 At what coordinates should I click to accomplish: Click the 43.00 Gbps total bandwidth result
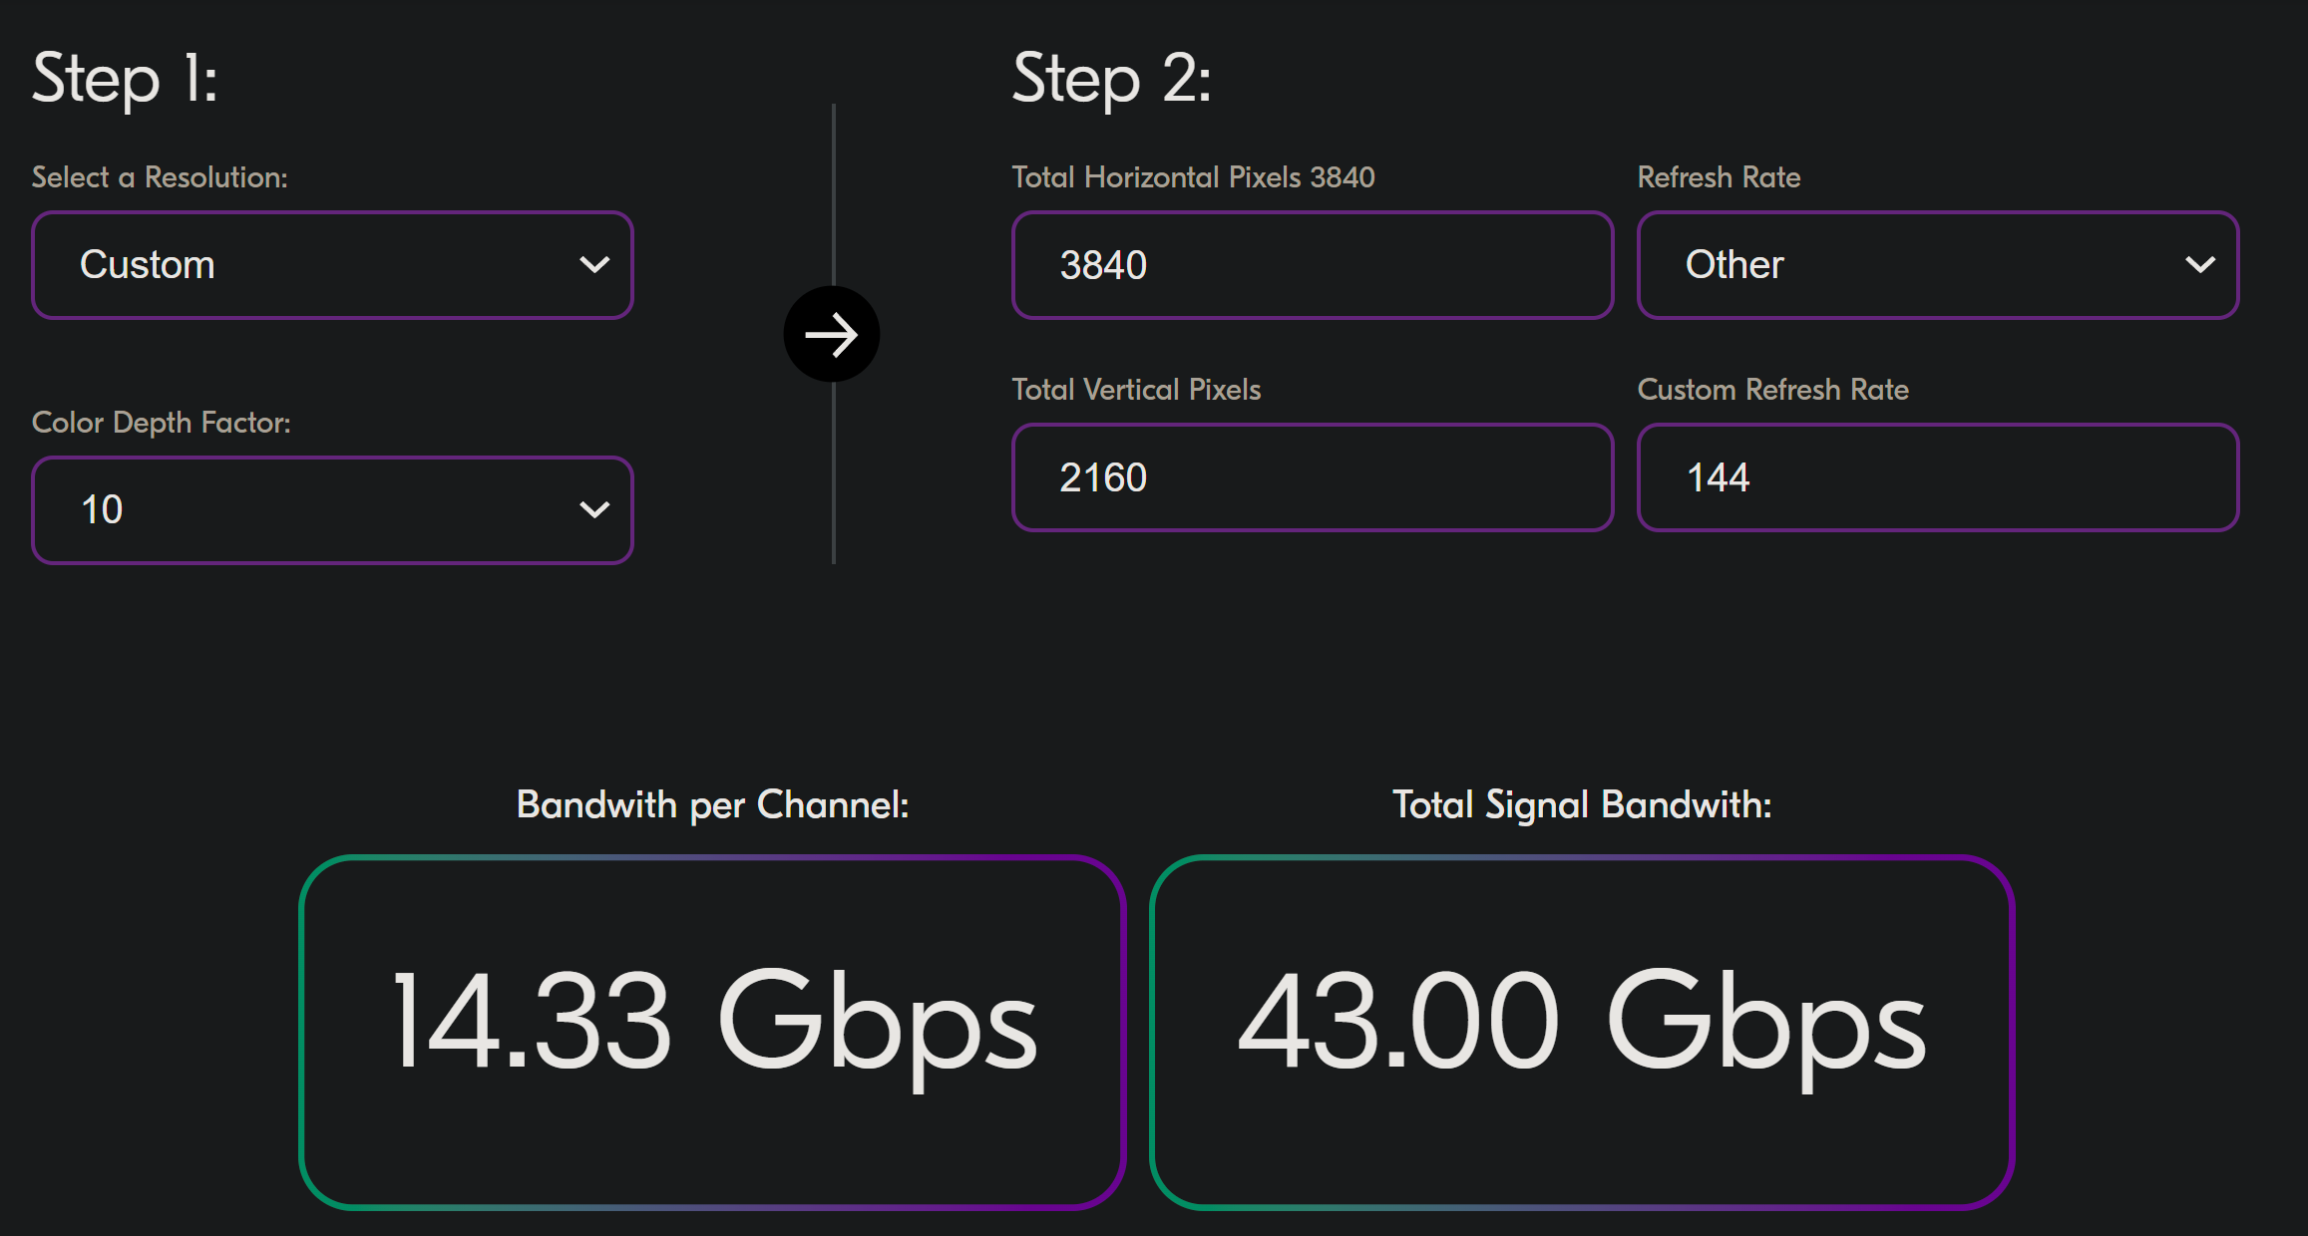pyautogui.click(x=1582, y=1031)
